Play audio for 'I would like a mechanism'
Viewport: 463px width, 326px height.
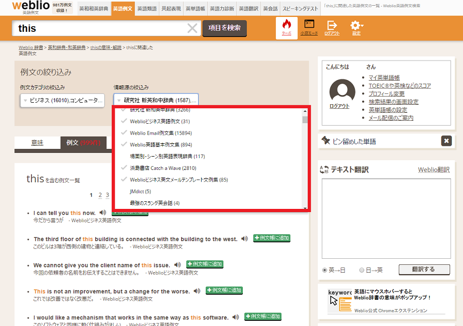tap(236, 317)
